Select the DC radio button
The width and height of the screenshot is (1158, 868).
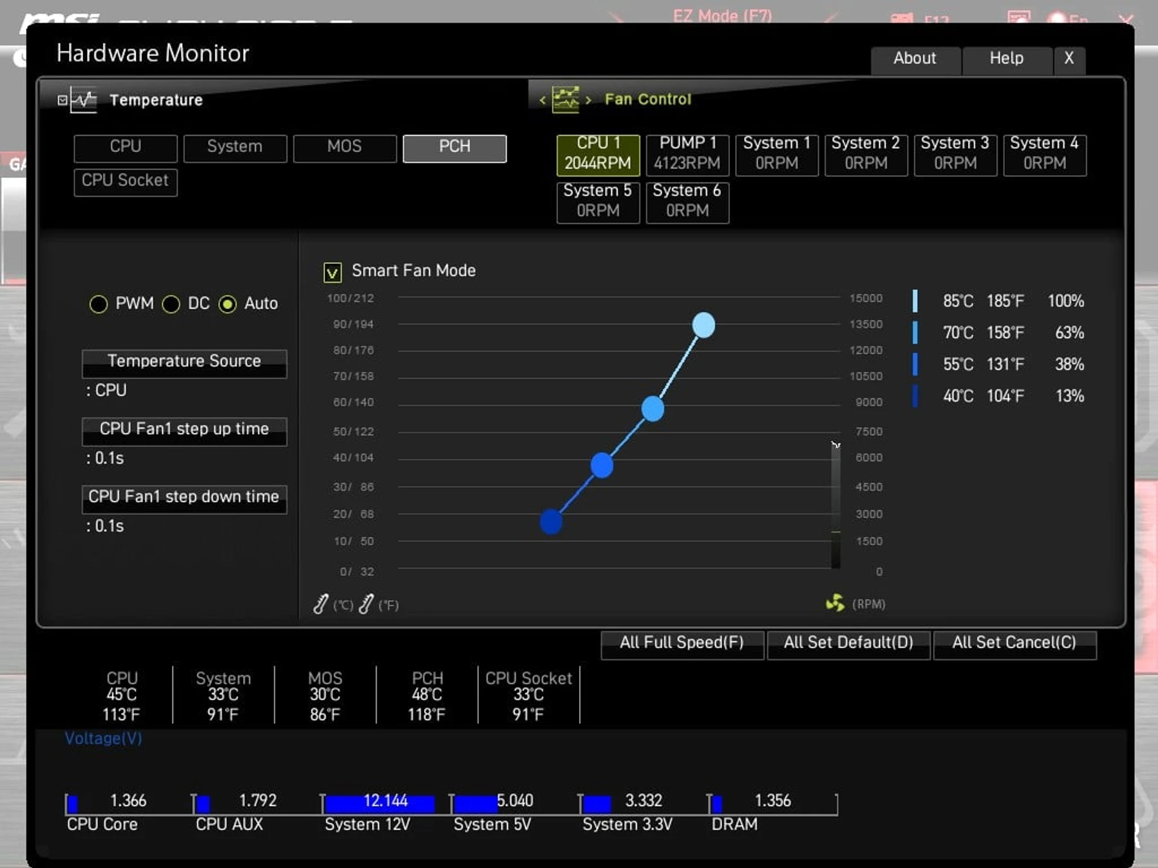click(x=171, y=304)
